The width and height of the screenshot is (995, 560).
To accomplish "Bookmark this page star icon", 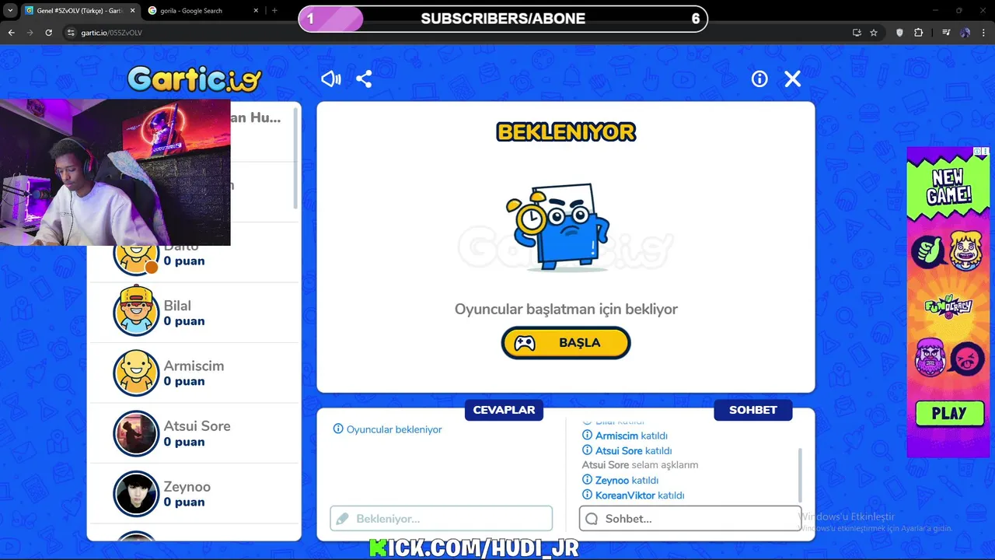I will click(874, 33).
